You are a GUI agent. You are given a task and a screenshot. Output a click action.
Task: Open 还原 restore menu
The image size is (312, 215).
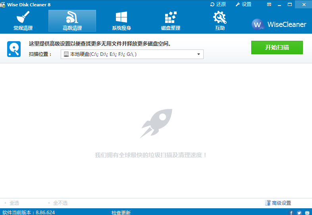(x=218, y=4)
